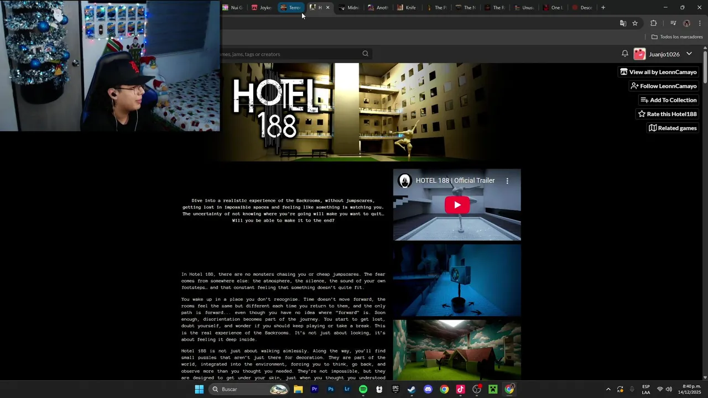Bookmark this page with the star icon
This screenshot has height=398, width=708.
coord(635,23)
